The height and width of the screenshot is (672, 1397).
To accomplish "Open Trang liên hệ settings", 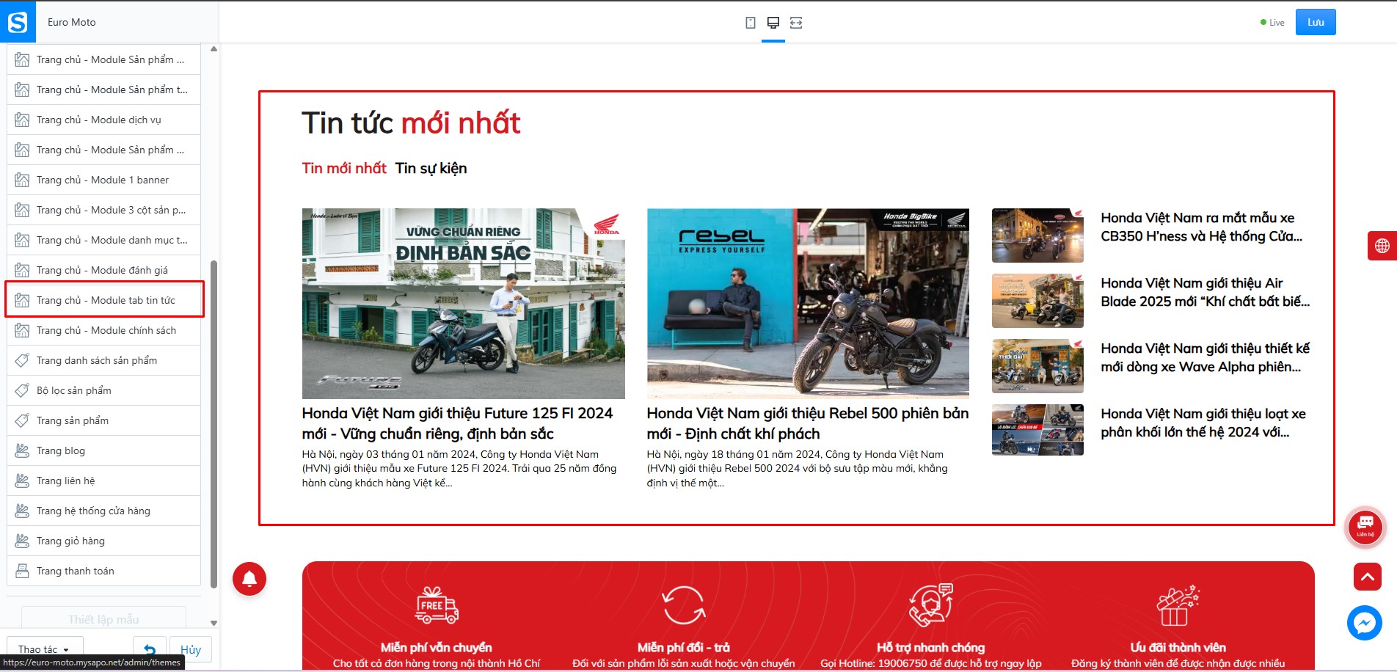I will (103, 481).
